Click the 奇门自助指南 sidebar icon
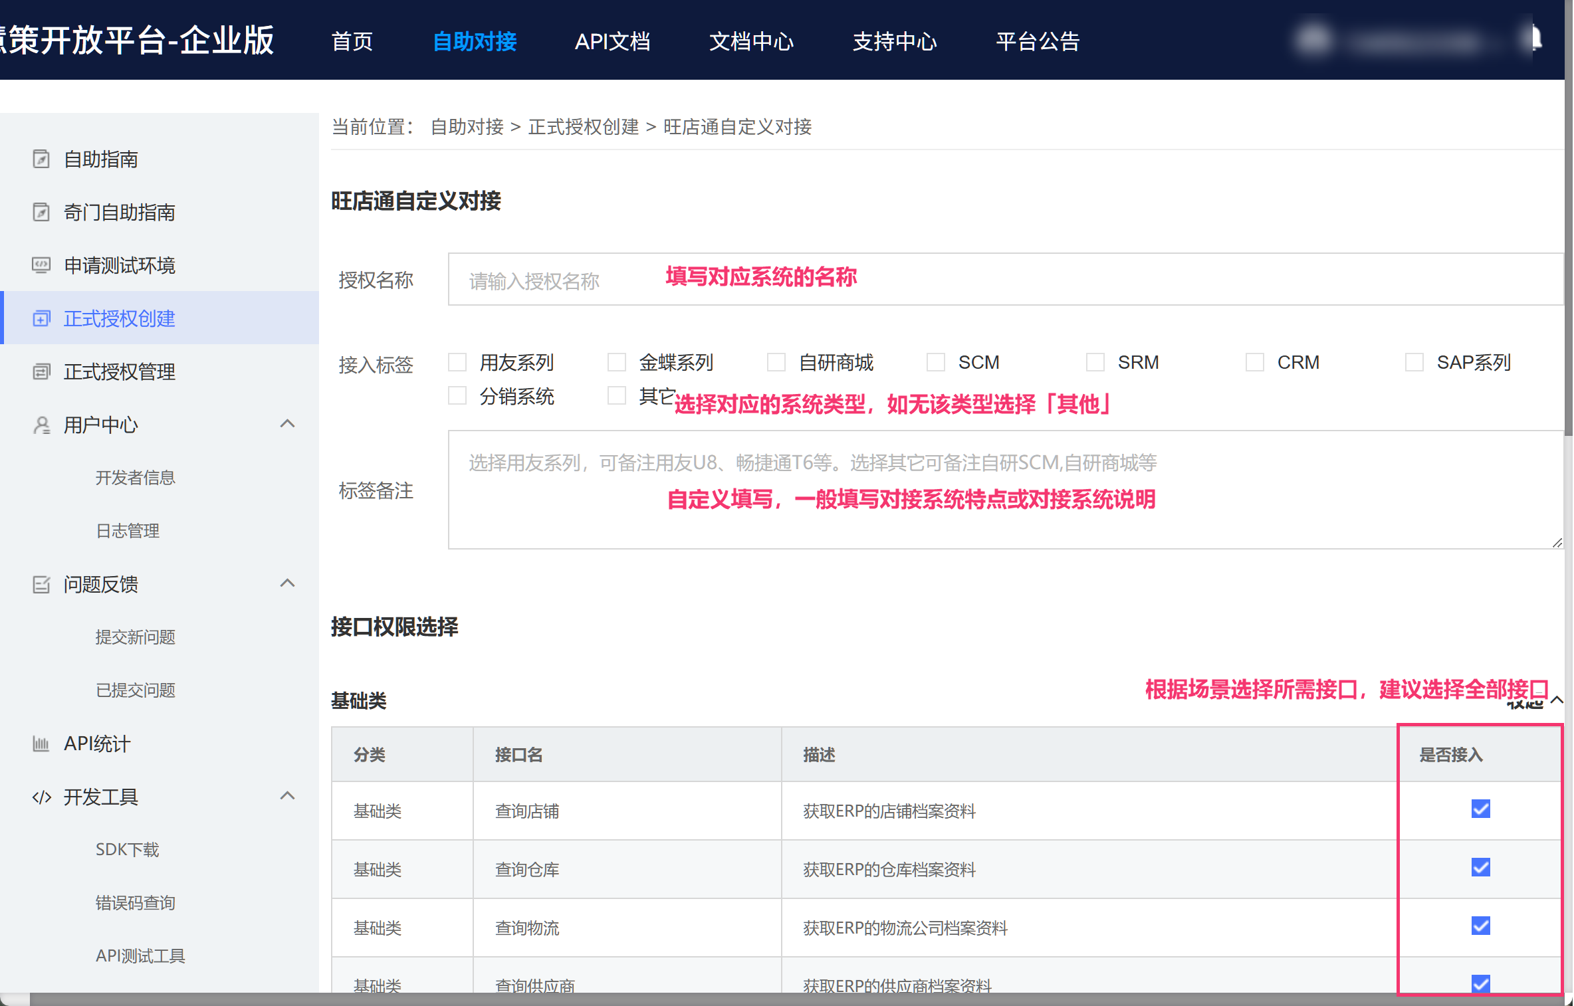The image size is (1574, 1006). click(41, 213)
